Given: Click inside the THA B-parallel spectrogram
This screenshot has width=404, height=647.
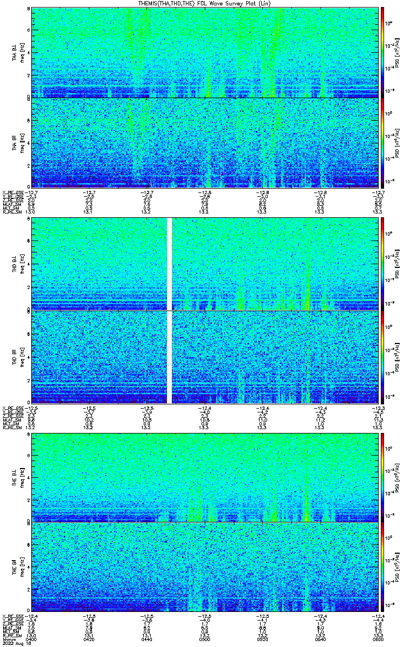Looking at the screenshot, I should click(x=205, y=143).
